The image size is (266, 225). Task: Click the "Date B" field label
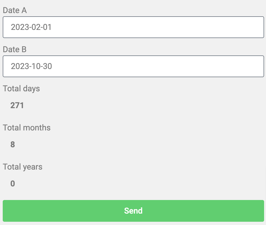pos(15,49)
